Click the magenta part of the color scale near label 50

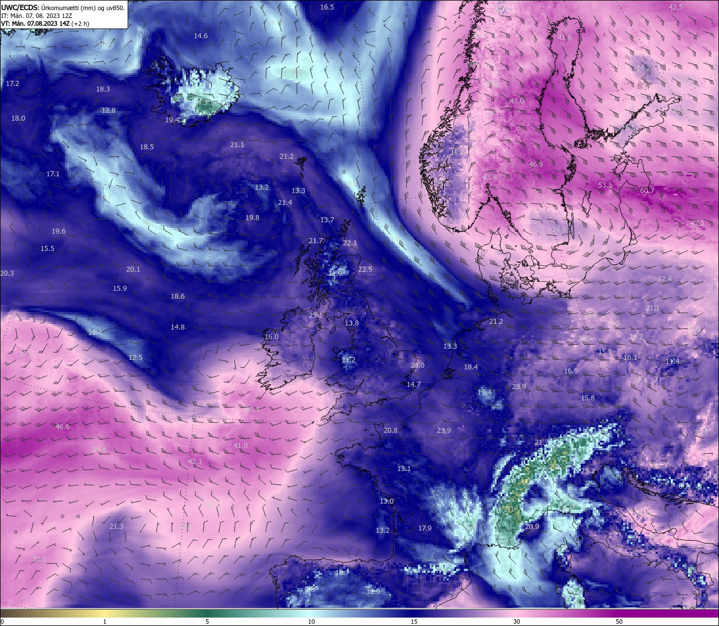point(619,613)
